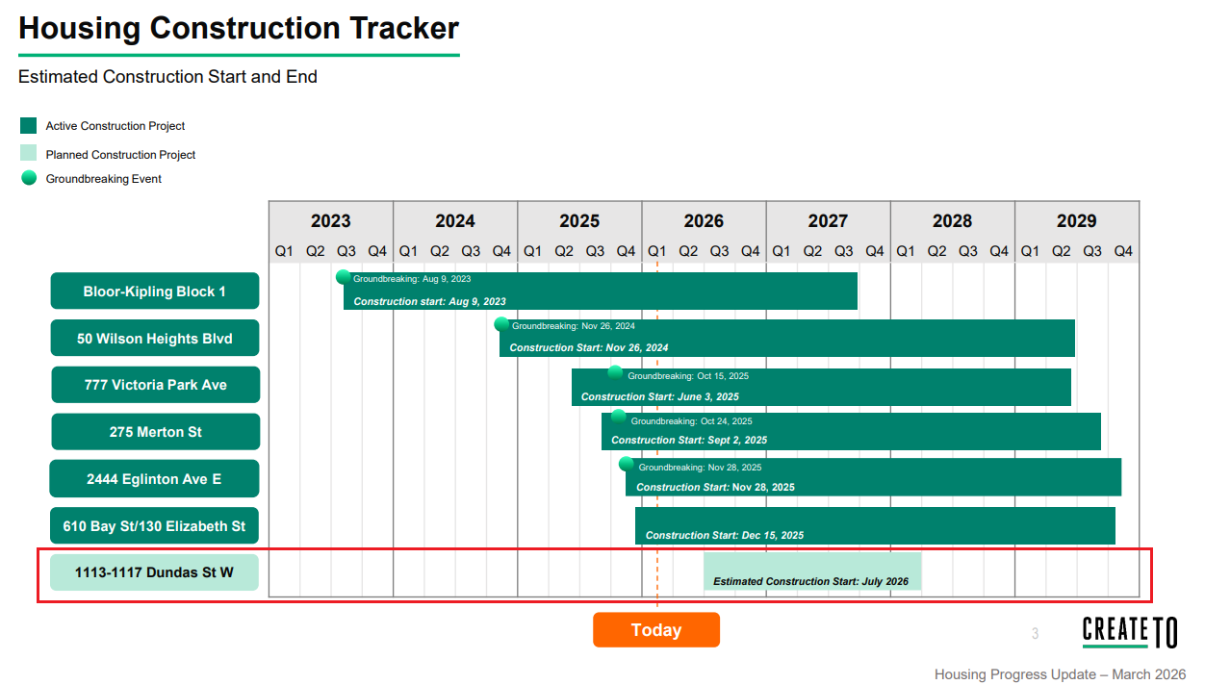Click the Estimated Construction Start July 2026 bar

(x=811, y=571)
